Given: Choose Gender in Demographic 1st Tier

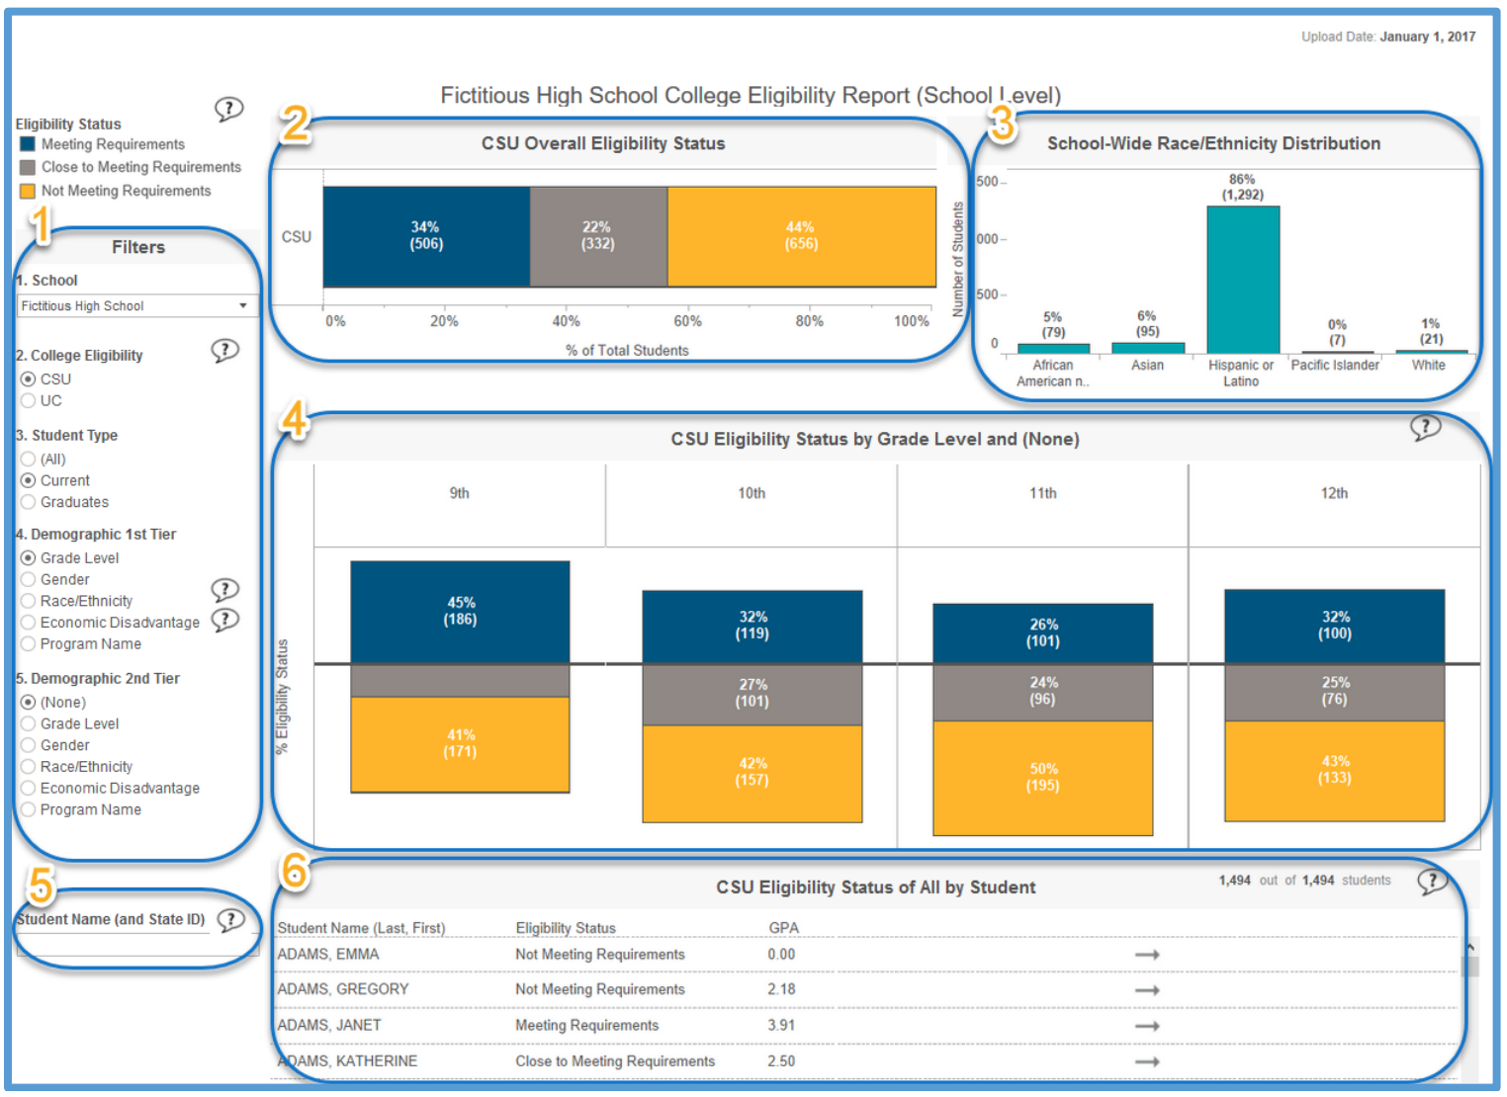Looking at the screenshot, I should [x=28, y=580].
